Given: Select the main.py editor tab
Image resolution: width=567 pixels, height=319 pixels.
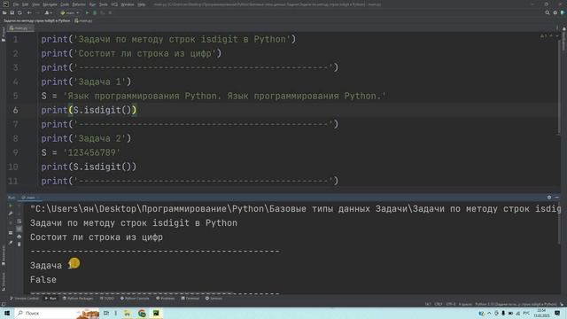Looking at the screenshot, I should [19, 27].
